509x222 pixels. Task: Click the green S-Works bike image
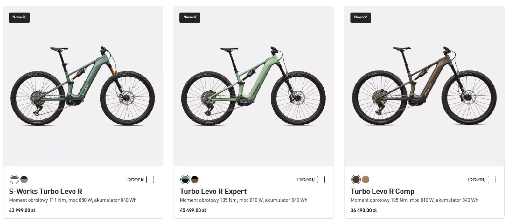[83, 86]
